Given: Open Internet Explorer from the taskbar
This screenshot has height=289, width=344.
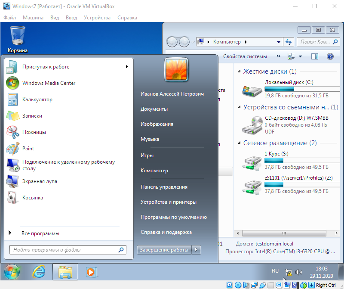Looking at the screenshot, I should pyautogui.click(x=39, y=272).
